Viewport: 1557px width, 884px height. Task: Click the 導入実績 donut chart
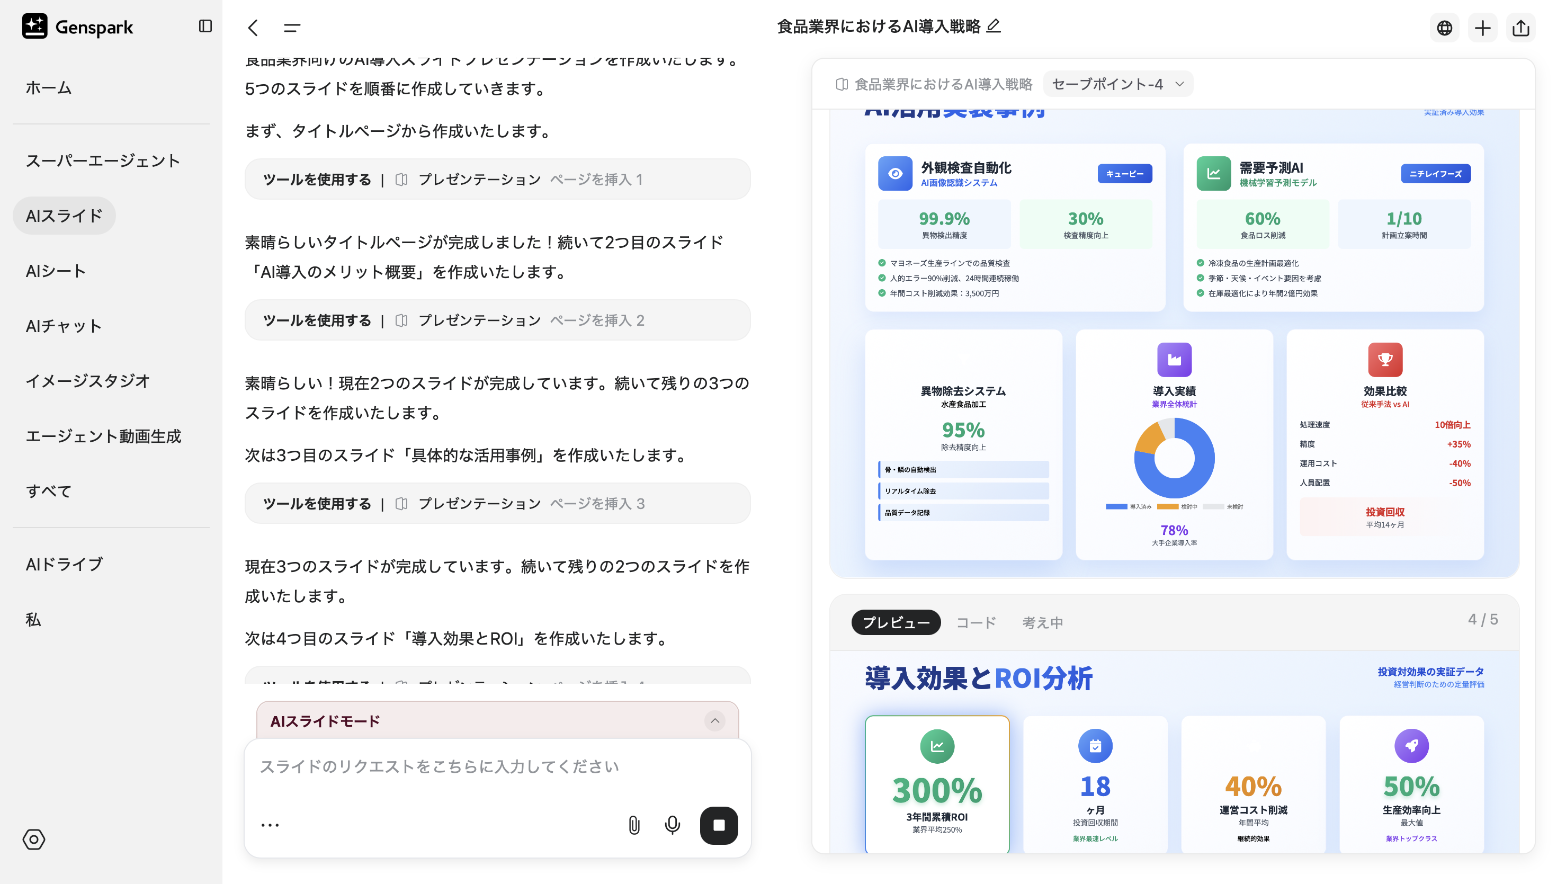[x=1174, y=458]
